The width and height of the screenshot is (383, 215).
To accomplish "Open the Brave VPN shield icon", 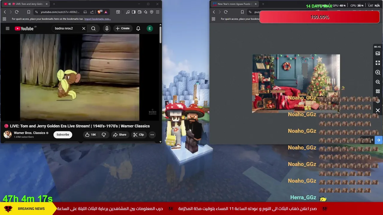I will tap(151, 12).
